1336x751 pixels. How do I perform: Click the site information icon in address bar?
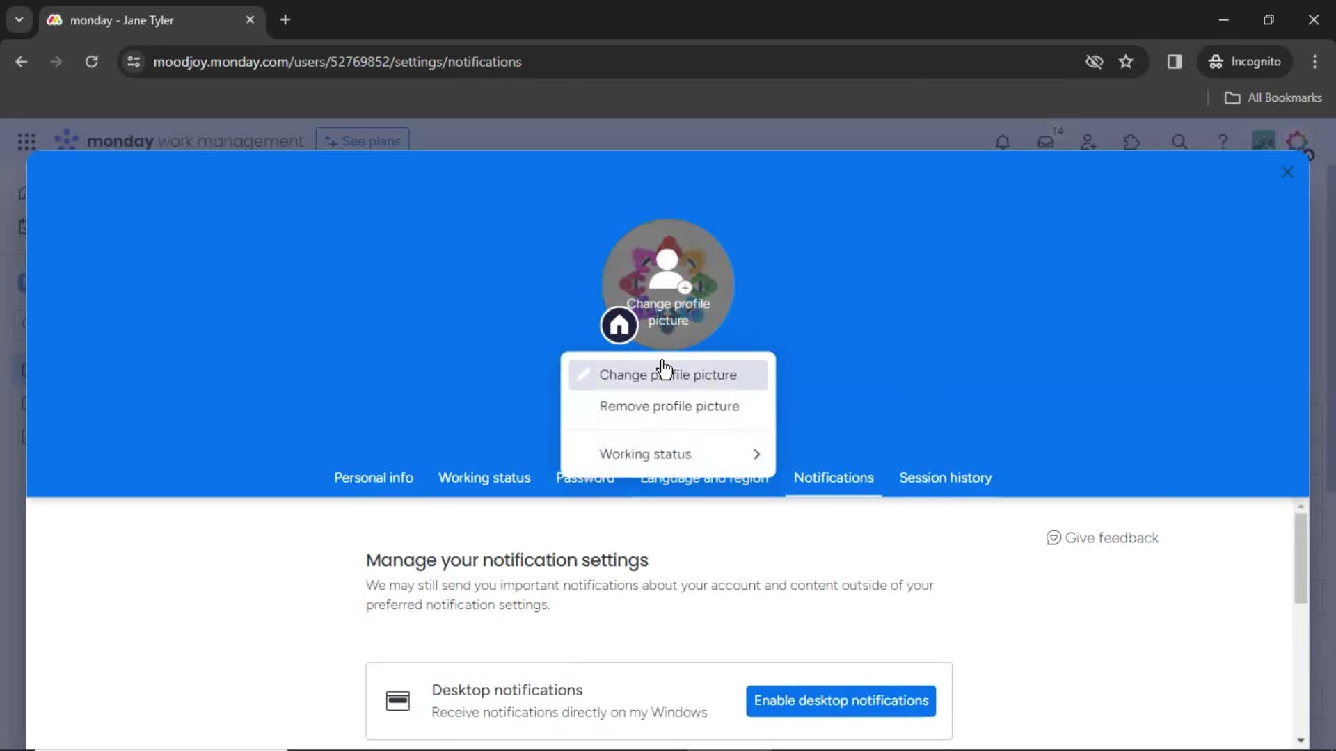pos(134,62)
